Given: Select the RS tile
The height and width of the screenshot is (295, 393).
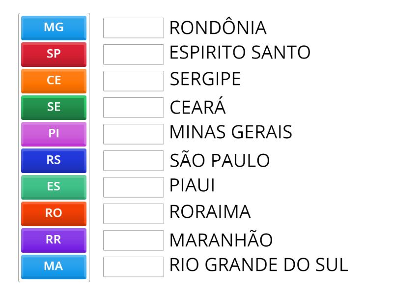Looking at the screenshot, I should pyautogui.click(x=53, y=160).
